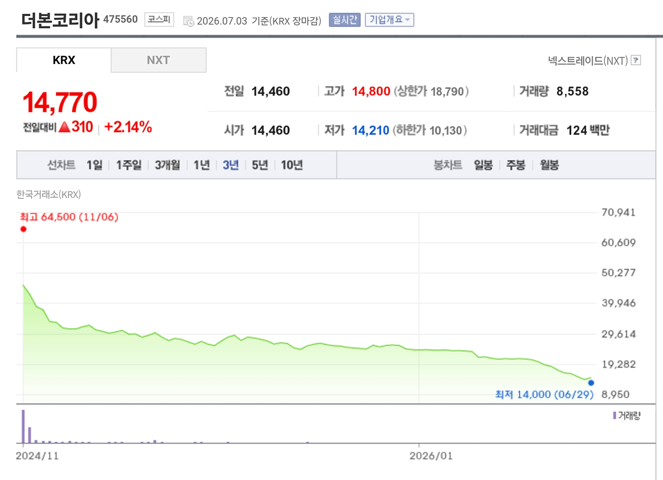Select the 1주일 line chart period

click(128, 165)
